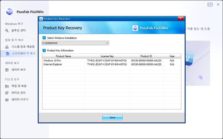Click the wrench icon for 솔루션 센터

(7, 31)
